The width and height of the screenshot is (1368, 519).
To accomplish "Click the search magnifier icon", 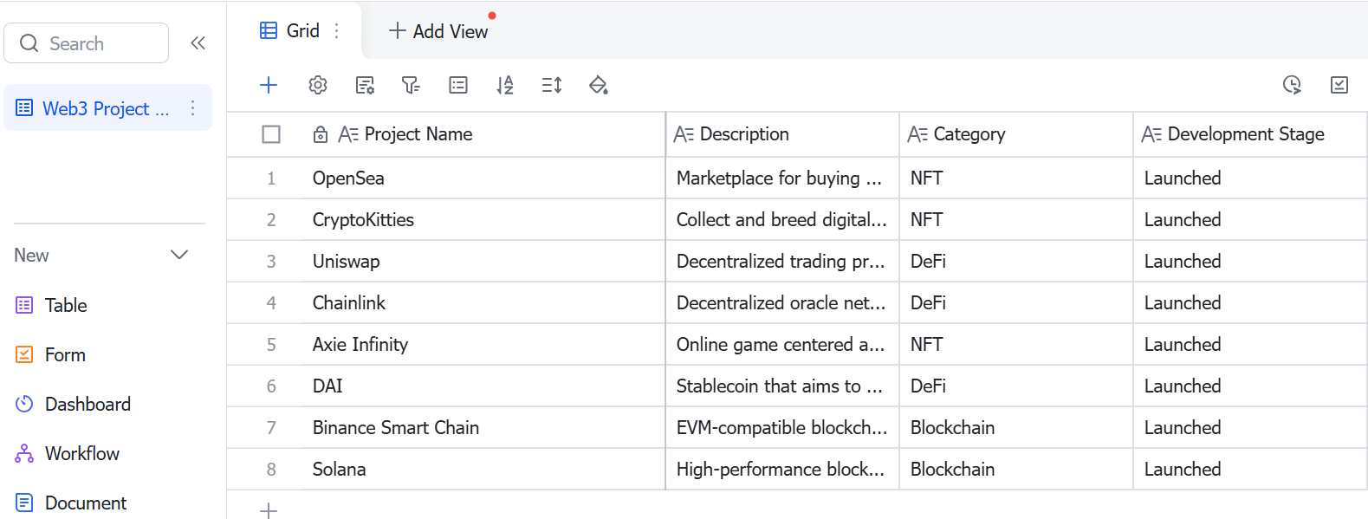I will click(x=29, y=43).
